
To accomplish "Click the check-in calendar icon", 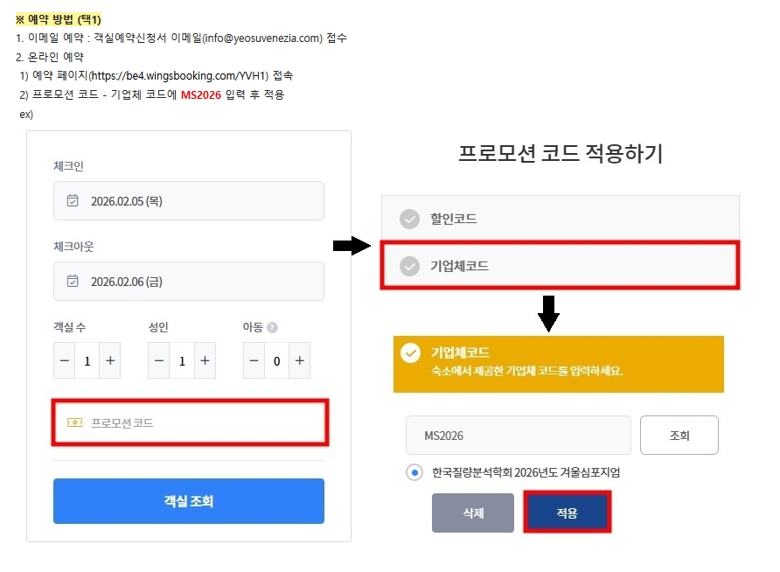I will point(73,200).
